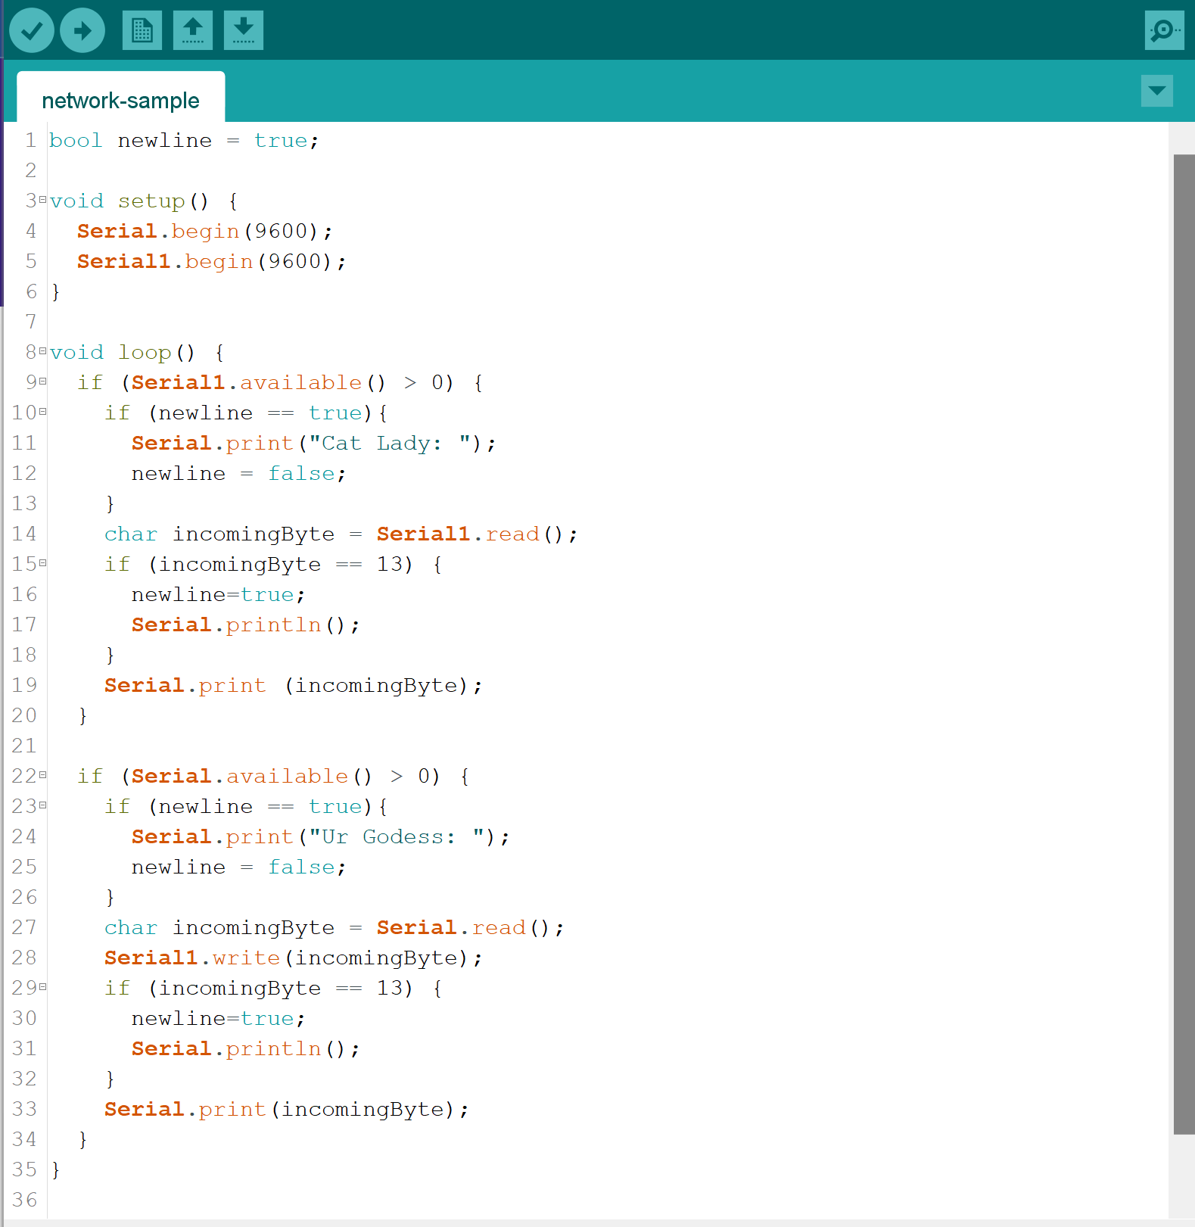This screenshot has width=1195, height=1227.
Task: Click 'Serial.println();' on line 31
Action: coord(246,1049)
